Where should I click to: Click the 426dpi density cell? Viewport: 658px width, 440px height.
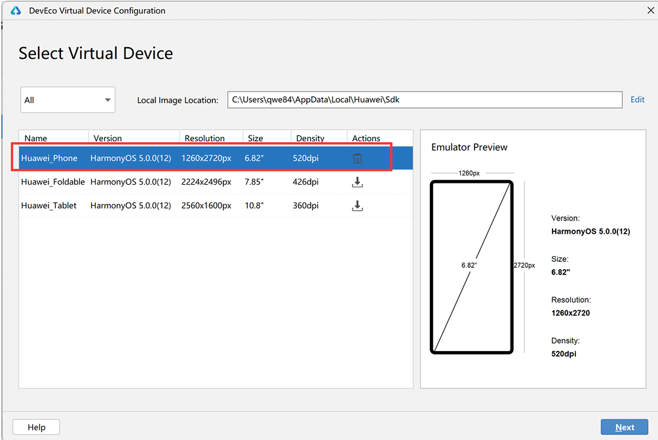point(305,182)
